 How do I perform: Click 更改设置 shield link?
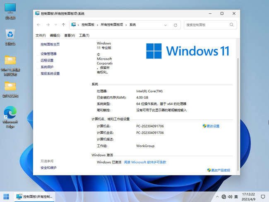click(x=211, y=126)
